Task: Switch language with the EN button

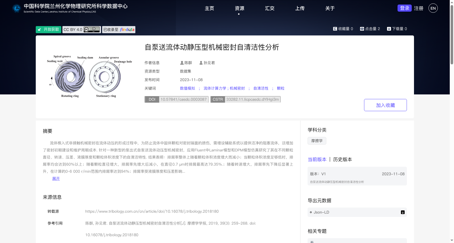Action: coord(433,8)
